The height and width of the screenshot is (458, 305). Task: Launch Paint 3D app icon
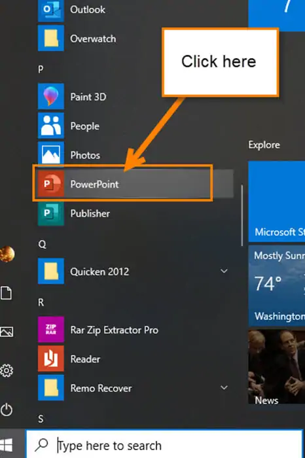tap(51, 96)
